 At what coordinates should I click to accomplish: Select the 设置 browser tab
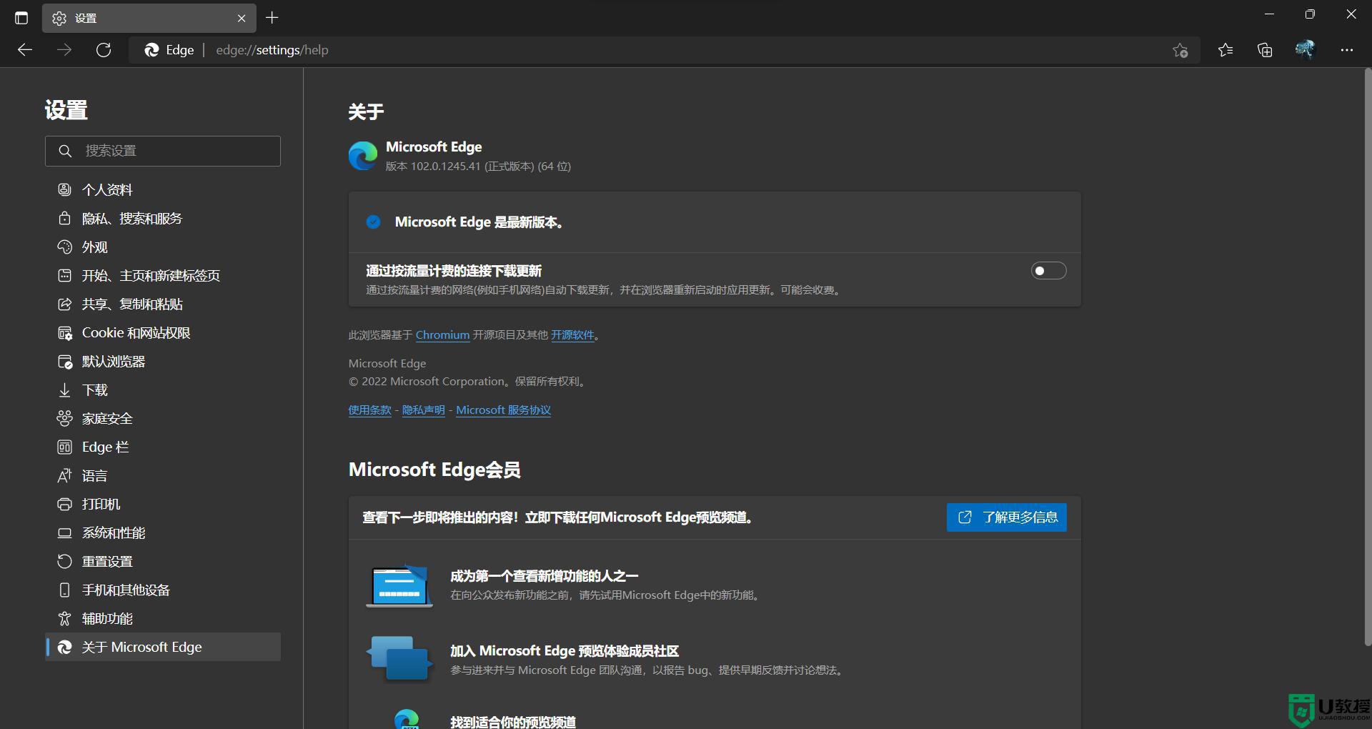(149, 19)
